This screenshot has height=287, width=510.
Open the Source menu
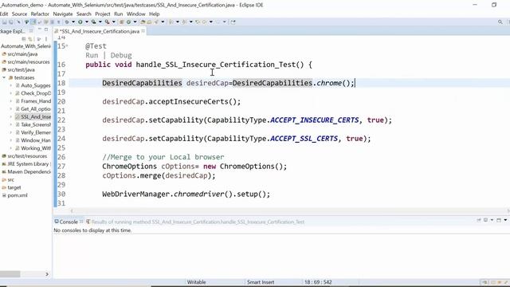click(x=19, y=14)
